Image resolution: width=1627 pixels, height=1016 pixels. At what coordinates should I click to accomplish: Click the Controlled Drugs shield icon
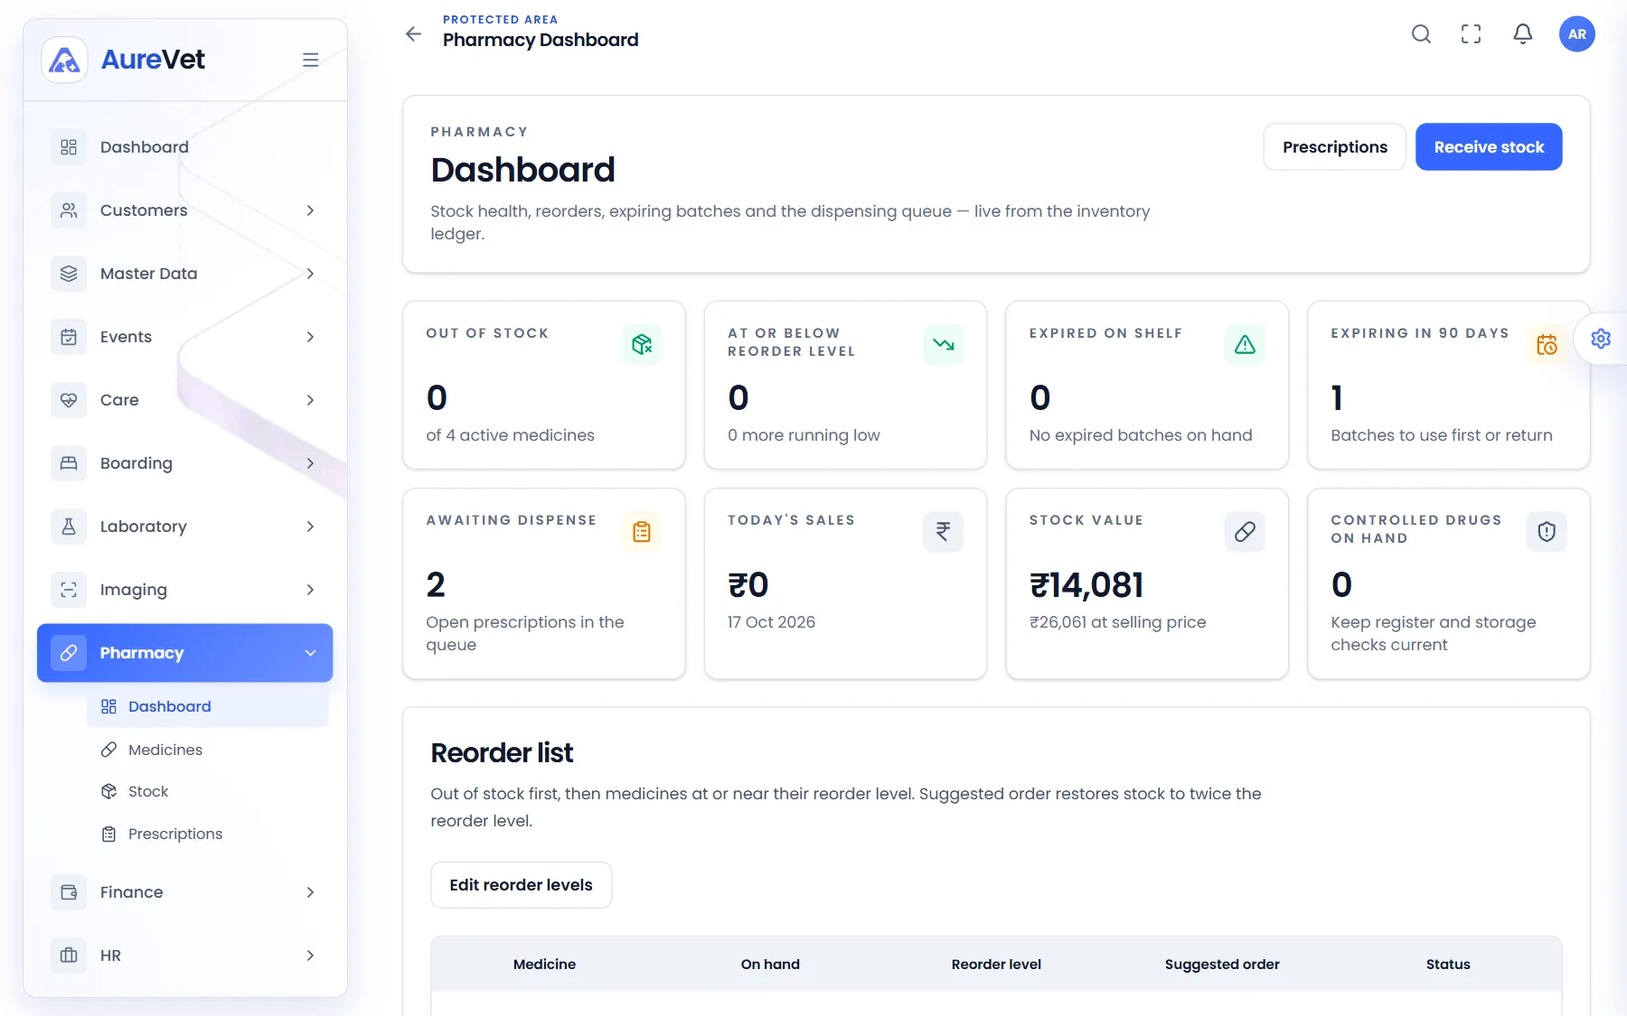click(1547, 531)
